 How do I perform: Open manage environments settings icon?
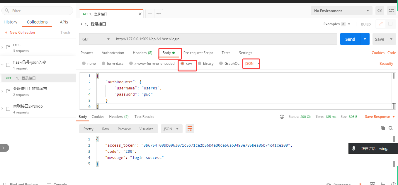click(392, 11)
